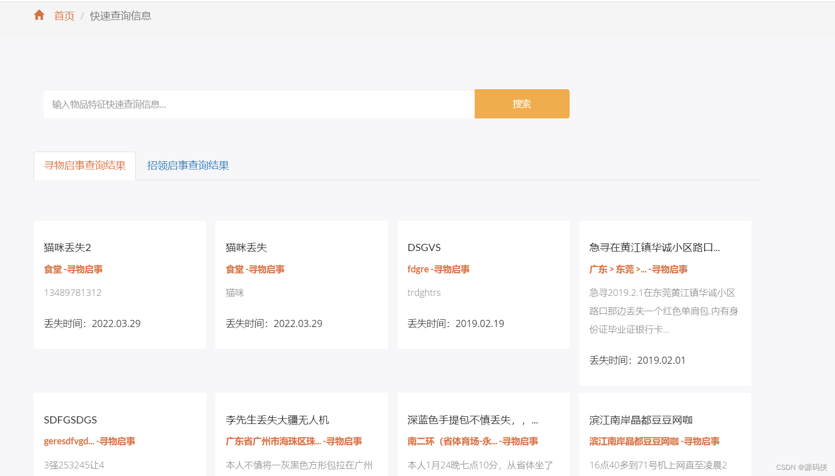Click description starting 急寻2019.2.1在东莞
Image resolution: width=835 pixels, height=476 pixels.
(664, 311)
